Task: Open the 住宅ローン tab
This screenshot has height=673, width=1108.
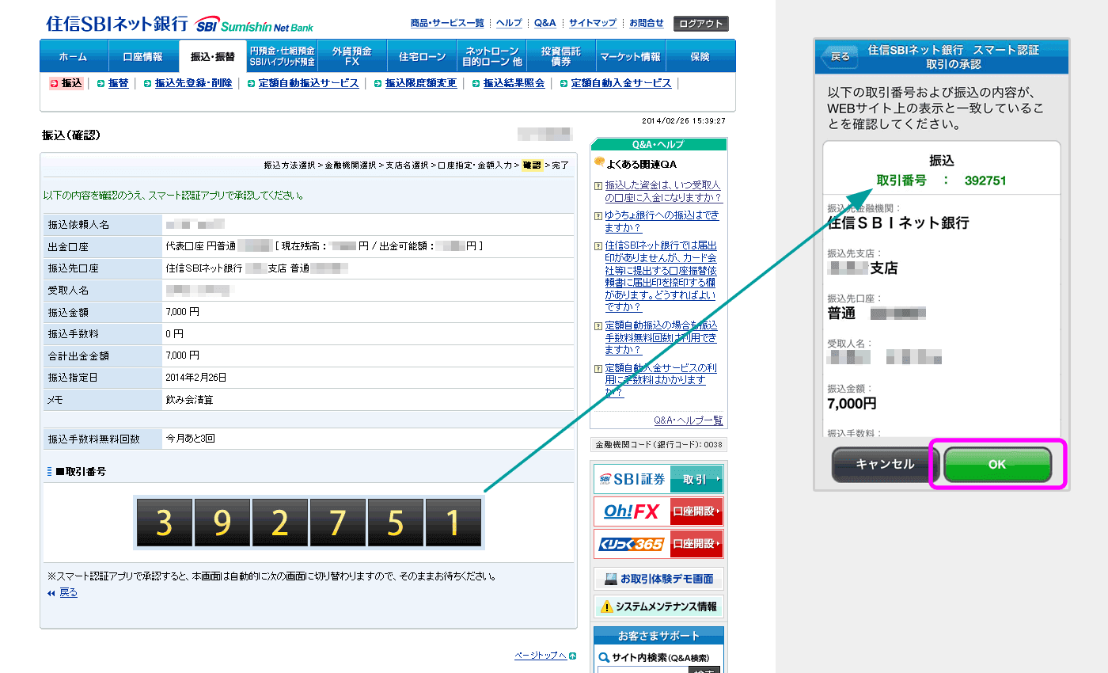Action: click(422, 57)
